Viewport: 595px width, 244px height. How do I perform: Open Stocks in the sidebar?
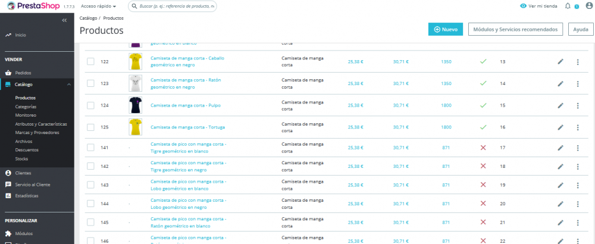pos(21,159)
